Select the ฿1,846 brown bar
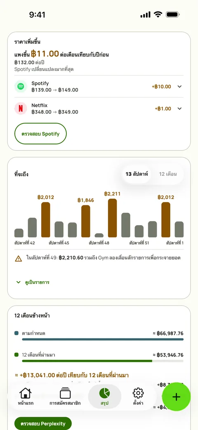 (85, 221)
